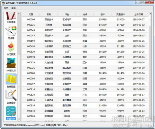155x129 pixels.
Task: Click the stock table scrollbar thumb
Action: (x=150, y=21)
